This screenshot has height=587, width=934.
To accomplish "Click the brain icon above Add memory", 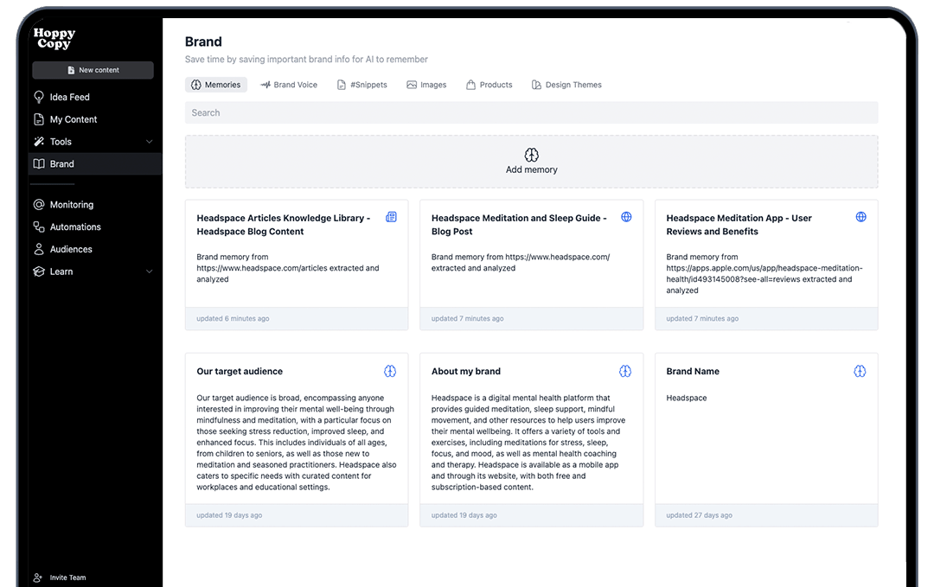I will click(x=531, y=155).
